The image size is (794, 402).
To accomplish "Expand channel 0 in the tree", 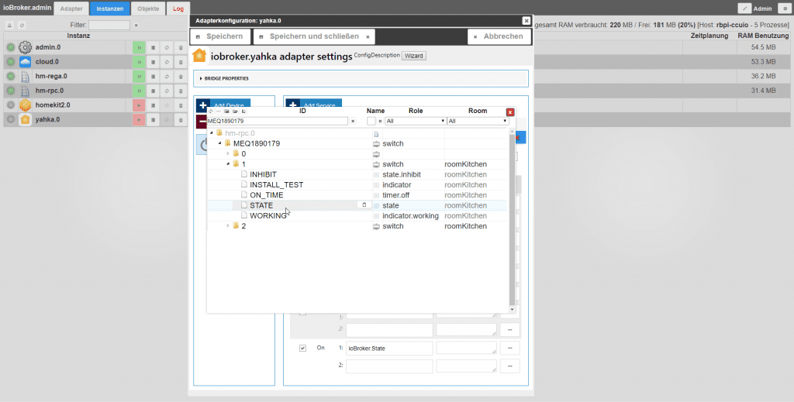I will coord(228,153).
